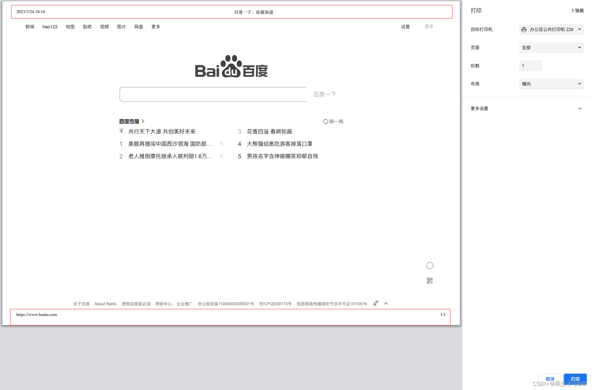The width and height of the screenshot is (592, 390).
Task: Open hot search 美舰再擅闯中国西沙领海
Action: (170, 144)
